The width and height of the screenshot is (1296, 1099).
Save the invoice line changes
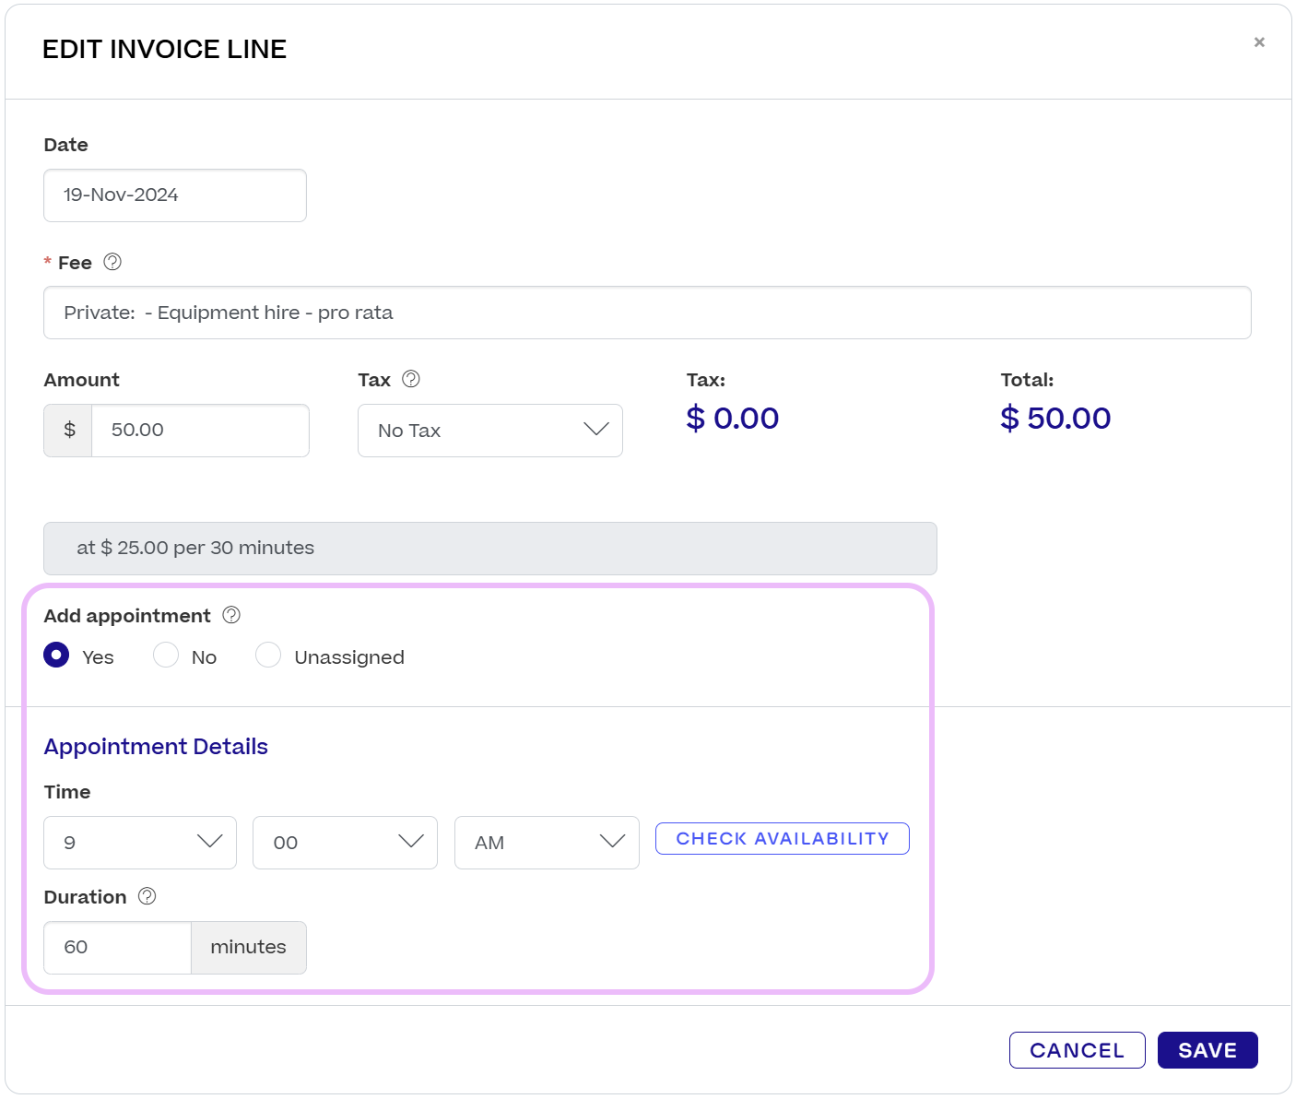pyautogui.click(x=1208, y=1049)
